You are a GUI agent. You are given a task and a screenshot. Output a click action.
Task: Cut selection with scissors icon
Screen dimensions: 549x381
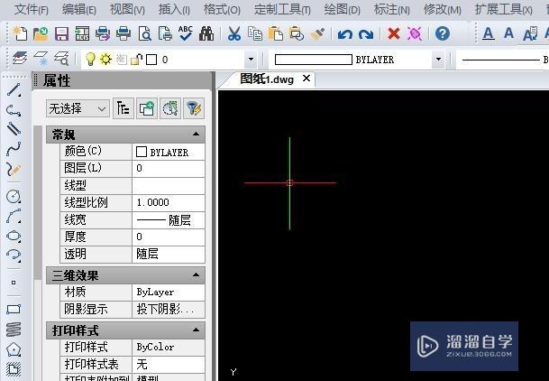[x=233, y=34]
